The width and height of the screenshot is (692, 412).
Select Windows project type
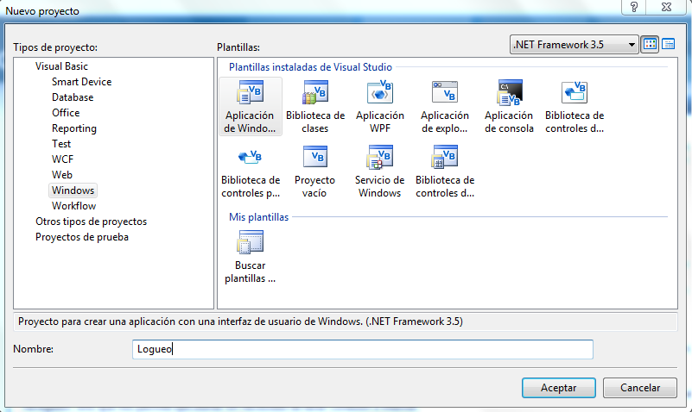(x=73, y=190)
